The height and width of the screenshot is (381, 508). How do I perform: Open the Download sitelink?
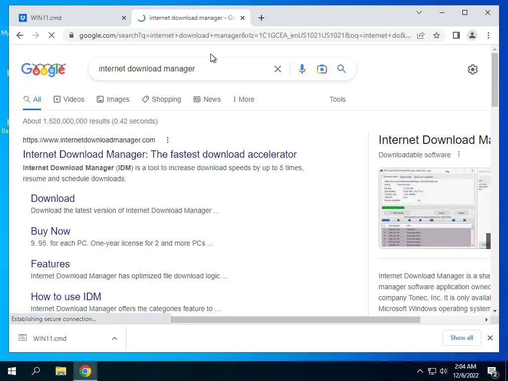point(53,198)
